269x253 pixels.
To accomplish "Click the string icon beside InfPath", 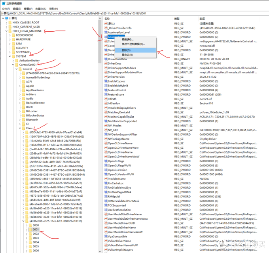I will pos(106,99).
